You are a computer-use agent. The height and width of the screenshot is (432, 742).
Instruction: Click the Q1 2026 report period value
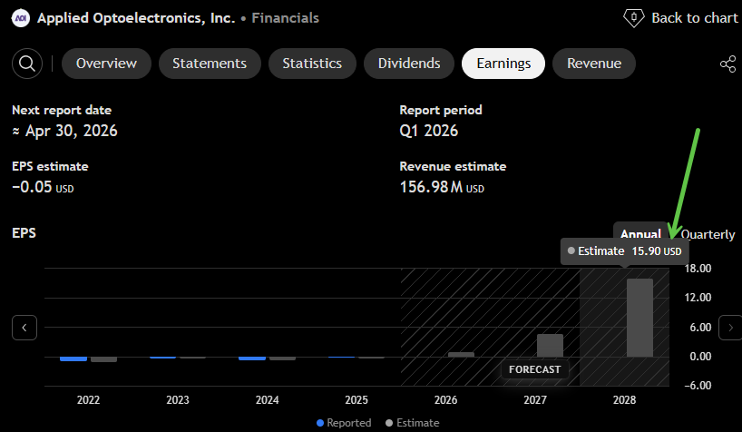tap(429, 131)
